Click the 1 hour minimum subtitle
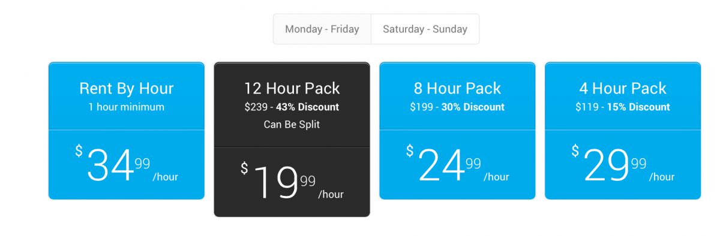Screen dimensions: 720x236 point(127,107)
